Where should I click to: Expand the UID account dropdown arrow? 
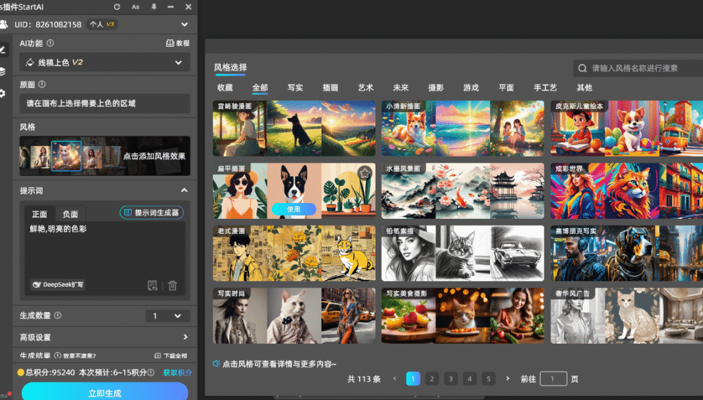pos(183,25)
